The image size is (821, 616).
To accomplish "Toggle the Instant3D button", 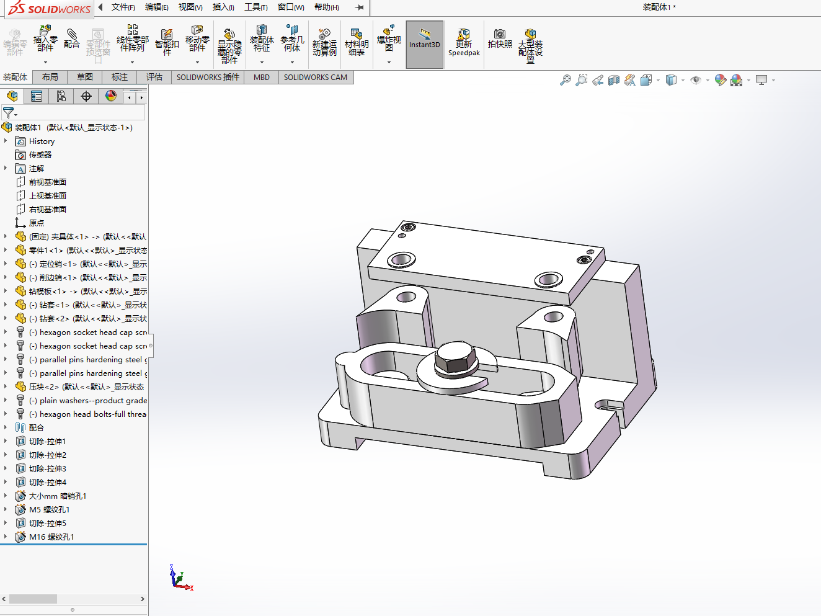I will [425, 45].
